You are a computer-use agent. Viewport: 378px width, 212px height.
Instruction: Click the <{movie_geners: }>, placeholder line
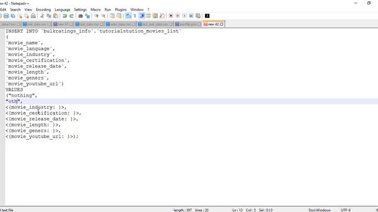tap(33, 131)
